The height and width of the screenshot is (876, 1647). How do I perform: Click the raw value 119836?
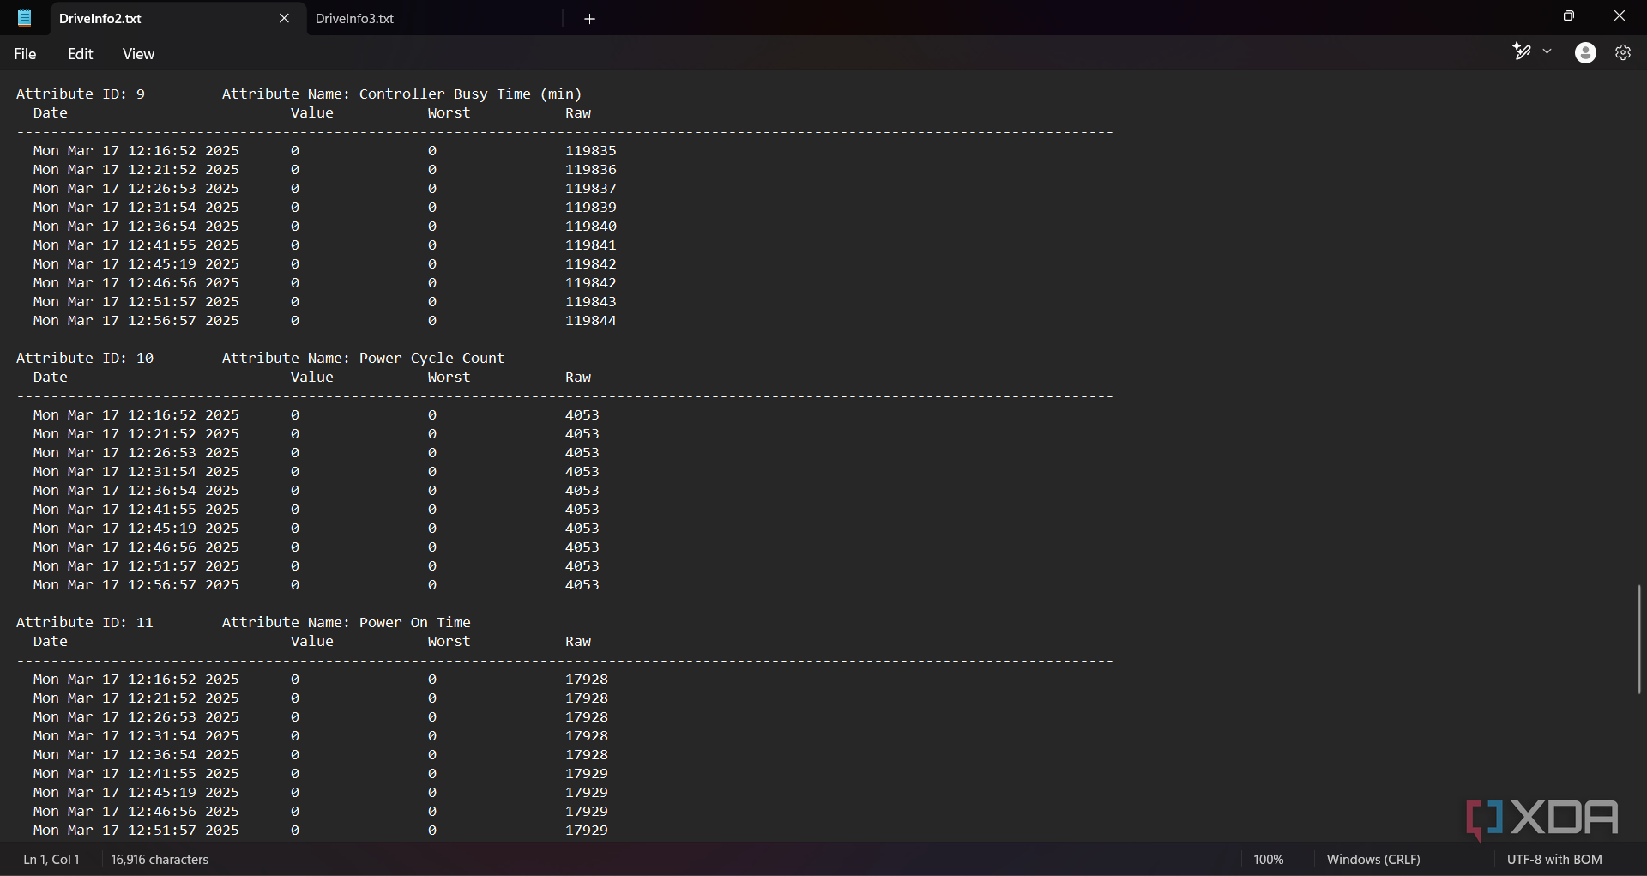(x=590, y=170)
